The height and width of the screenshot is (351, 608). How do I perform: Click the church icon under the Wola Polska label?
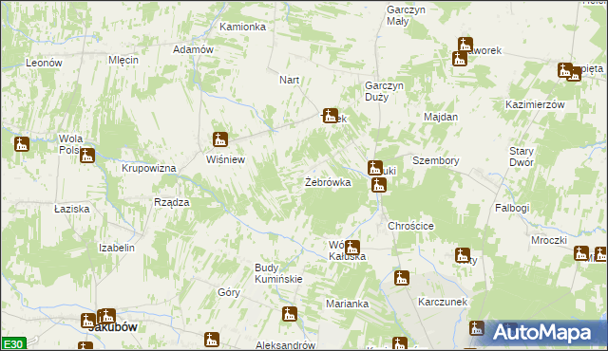[87, 156]
